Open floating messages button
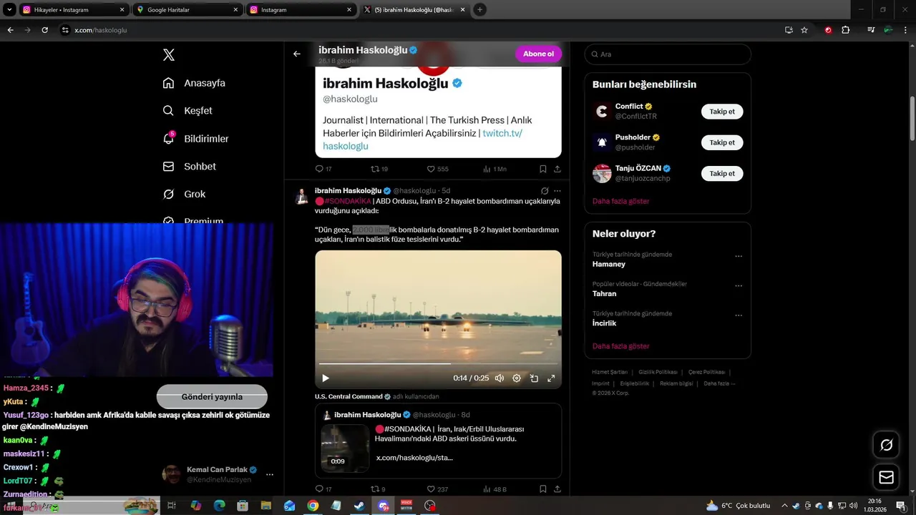 [886, 477]
